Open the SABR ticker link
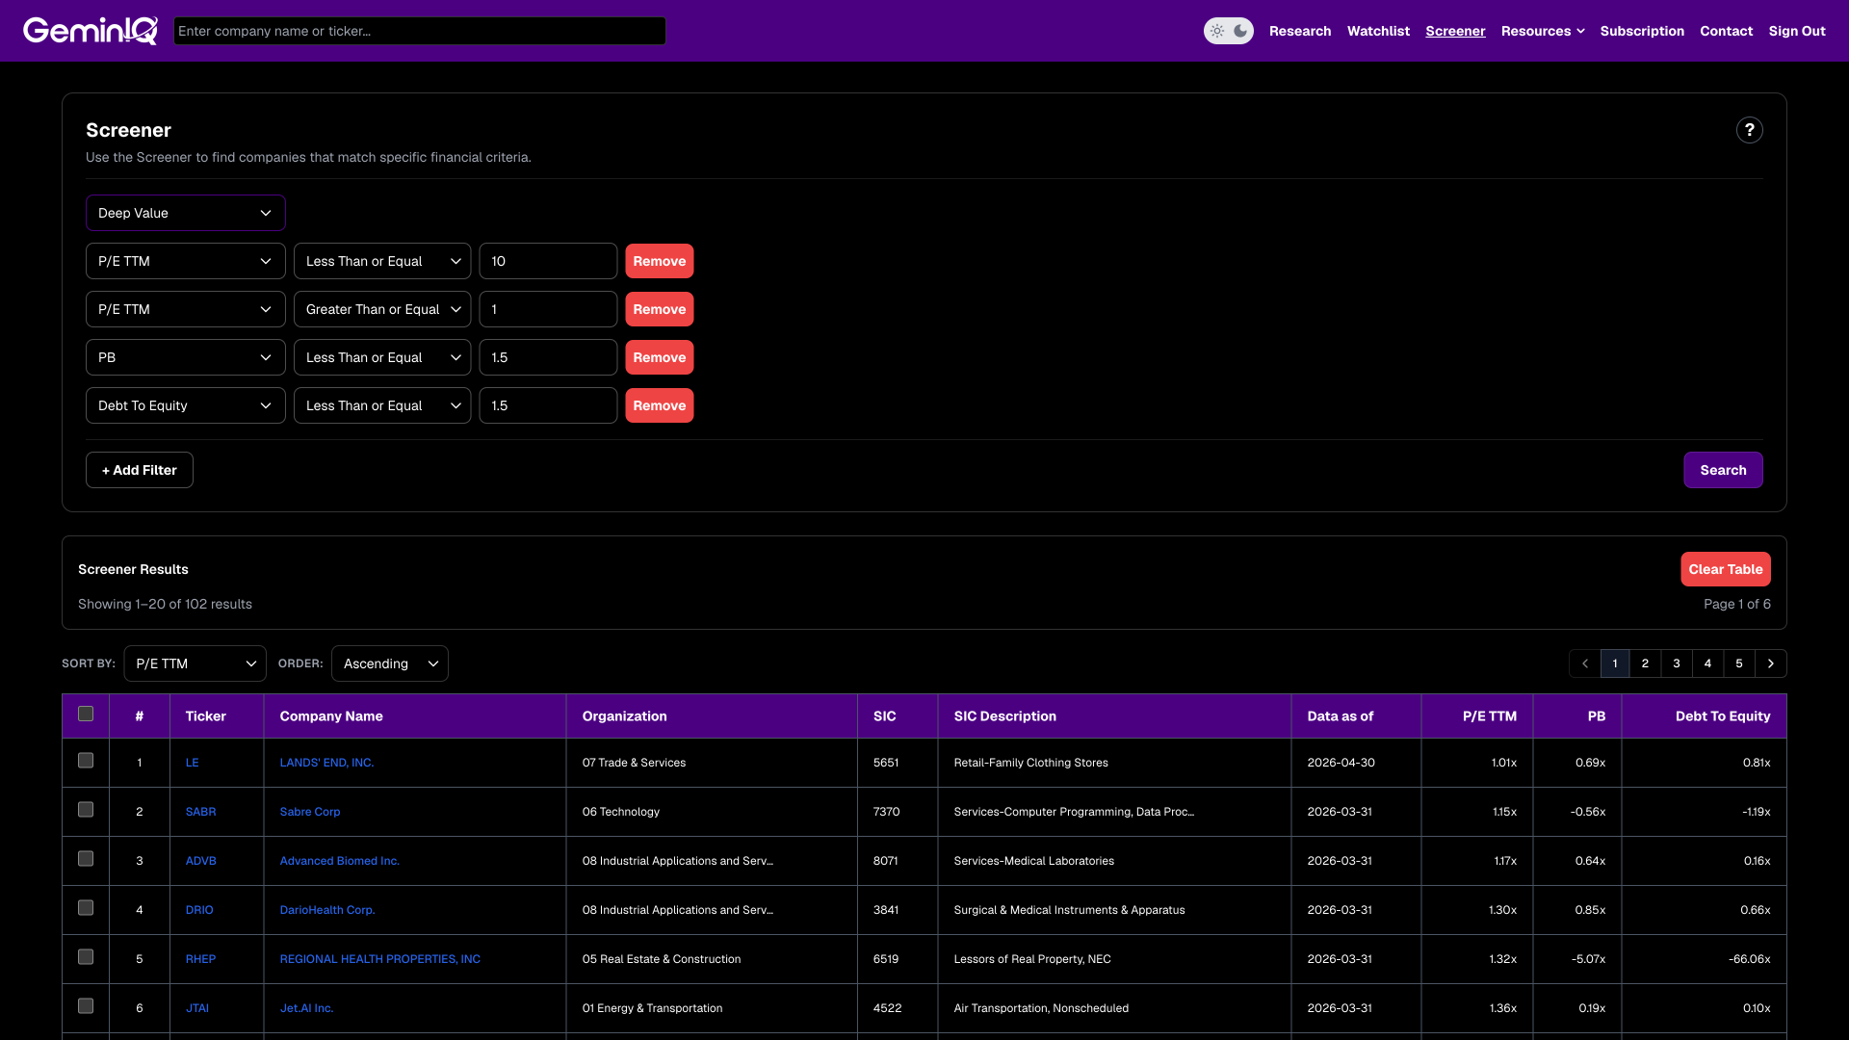Viewport: 1849px width, 1040px height. [x=200, y=812]
